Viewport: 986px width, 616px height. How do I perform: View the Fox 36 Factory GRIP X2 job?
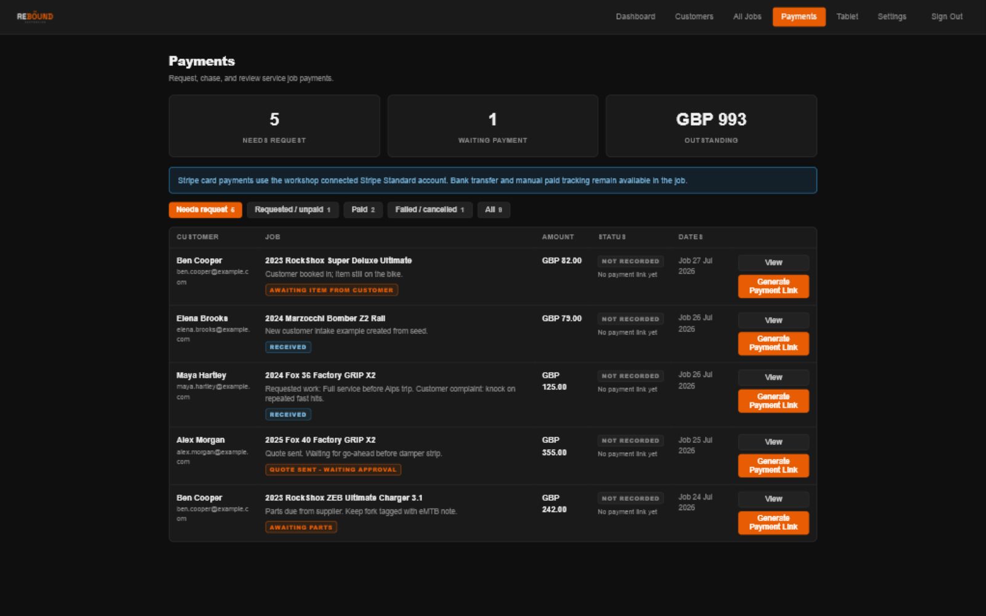(773, 378)
